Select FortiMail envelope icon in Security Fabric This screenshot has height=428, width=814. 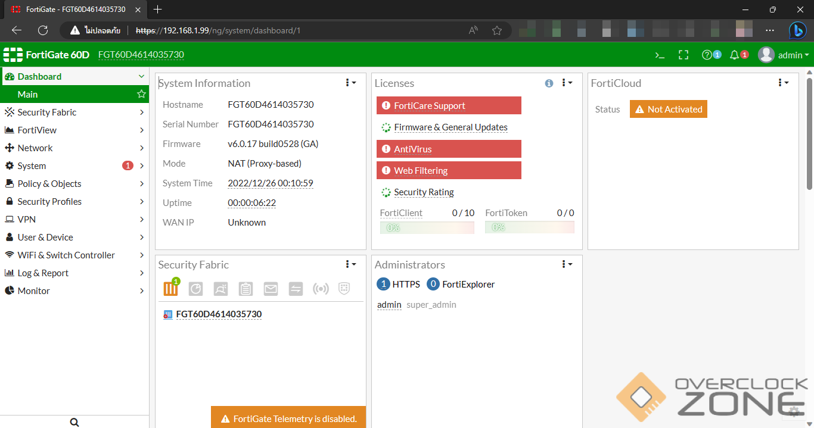pos(271,289)
